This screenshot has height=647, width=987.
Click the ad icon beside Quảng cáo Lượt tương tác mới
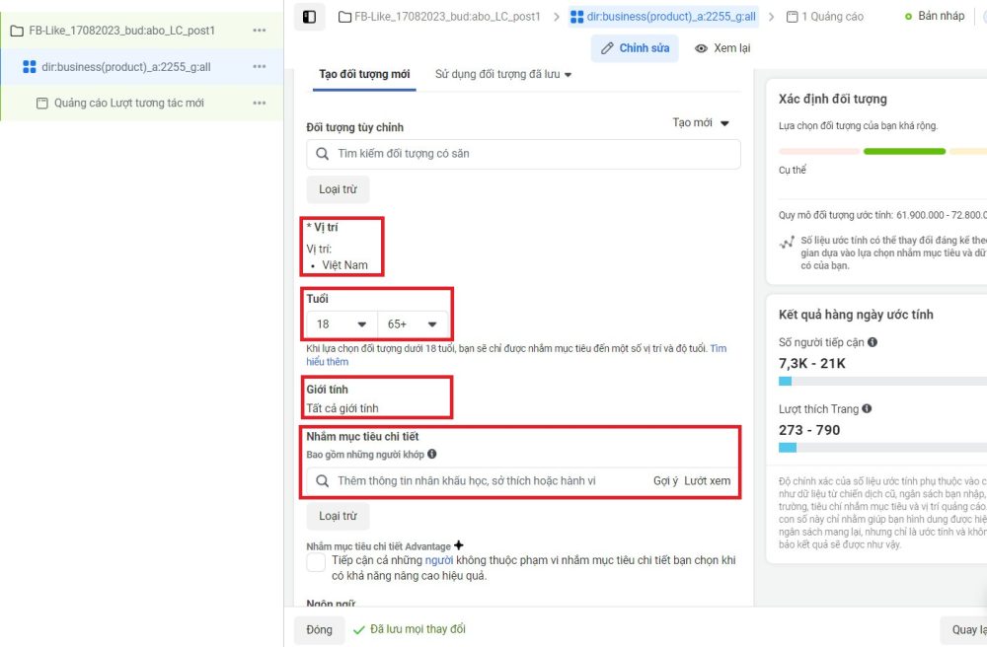[42, 104]
